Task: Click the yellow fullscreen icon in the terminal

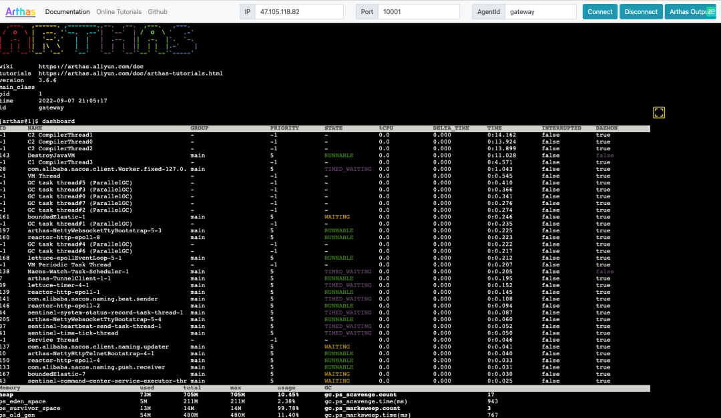Action: coord(659,113)
